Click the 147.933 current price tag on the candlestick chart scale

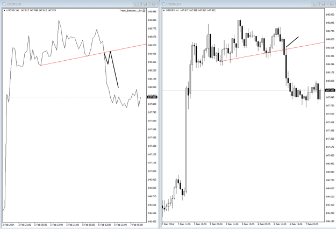330,90
